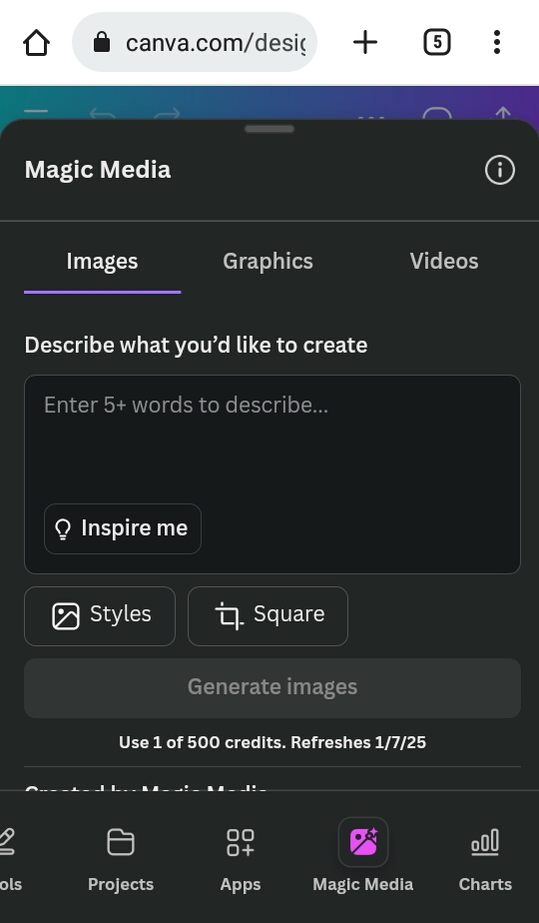The width and height of the screenshot is (539, 923).
Task: Tap the Canva share upload icon behind panel
Action: coord(503,114)
